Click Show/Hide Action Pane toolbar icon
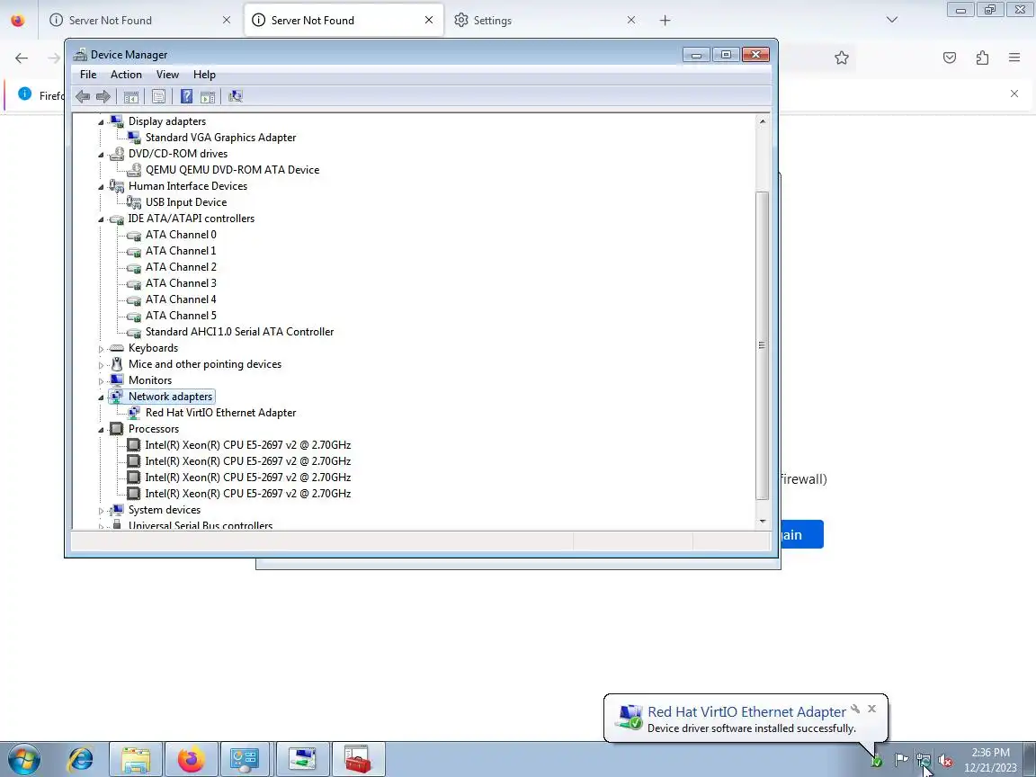This screenshot has height=777, width=1036. [208, 96]
